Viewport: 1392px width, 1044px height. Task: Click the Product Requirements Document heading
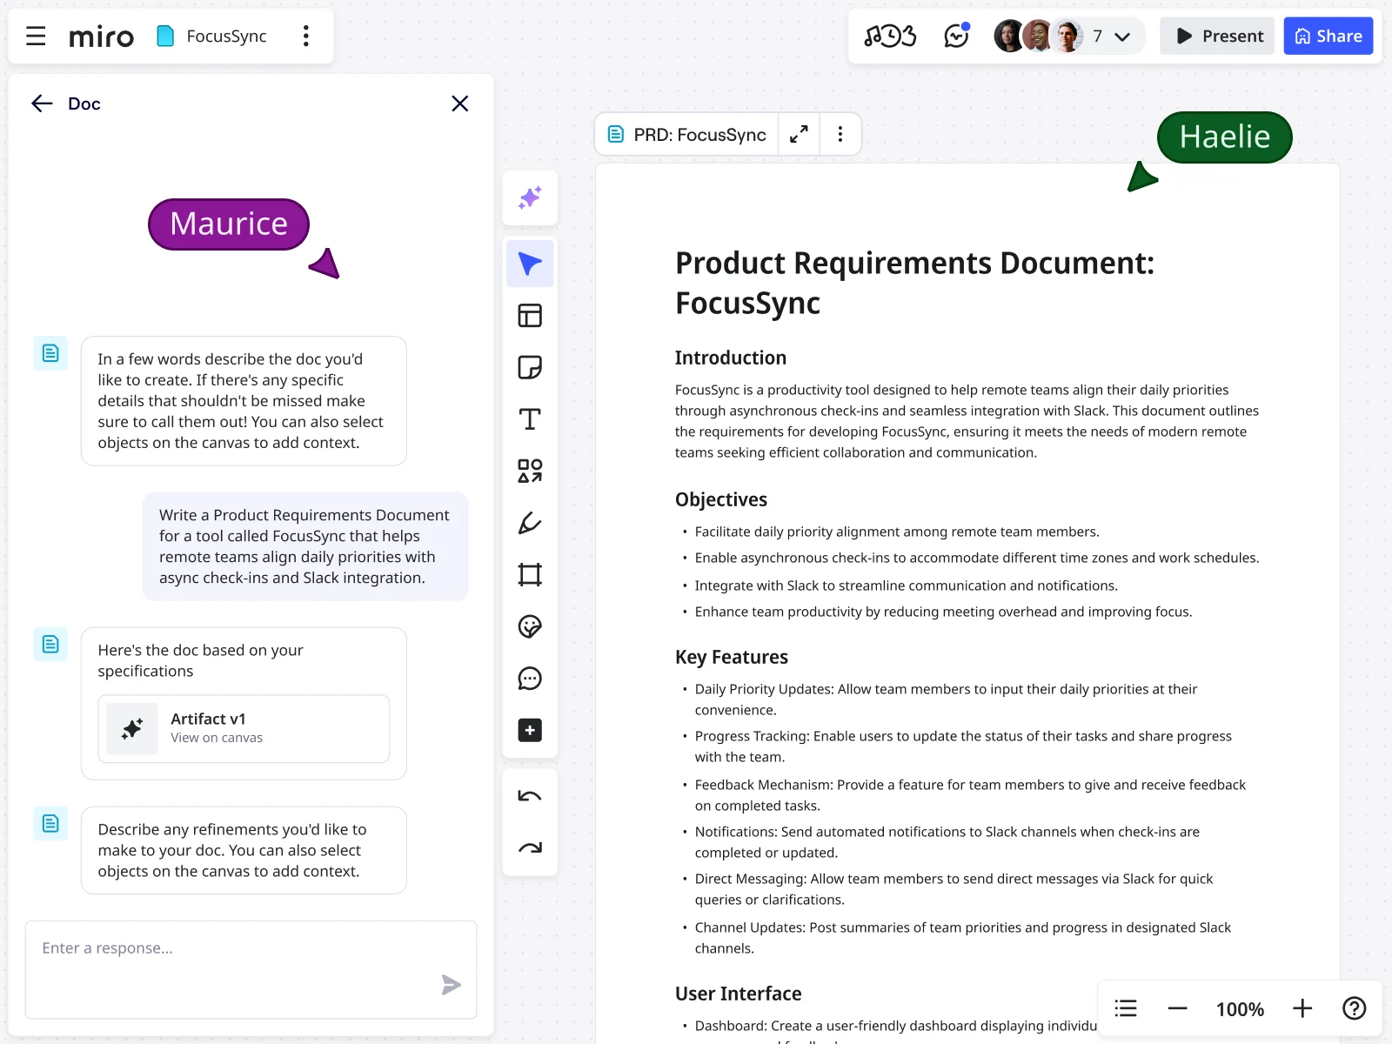[914, 283]
